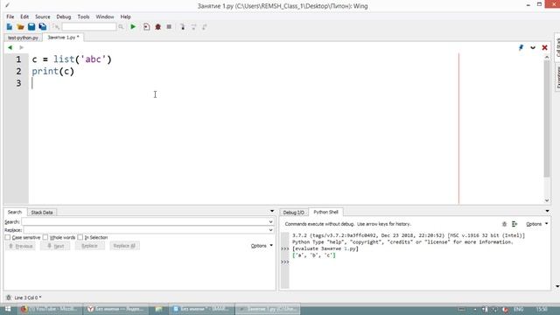Switch to the Debug I/O tab
The height and width of the screenshot is (315, 560).
pyautogui.click(x=294, y=213)
